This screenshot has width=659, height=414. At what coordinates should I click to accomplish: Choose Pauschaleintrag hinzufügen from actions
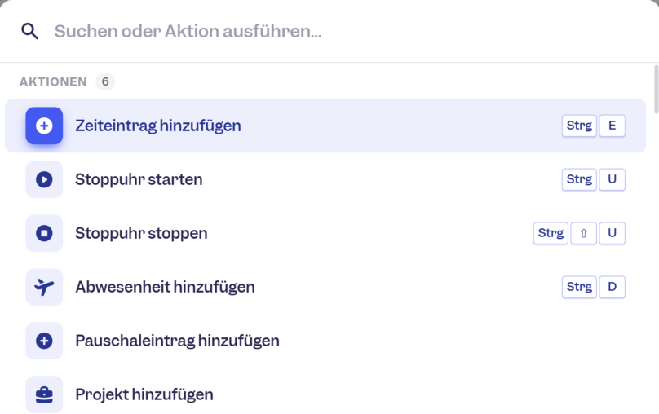pos(325,341)
